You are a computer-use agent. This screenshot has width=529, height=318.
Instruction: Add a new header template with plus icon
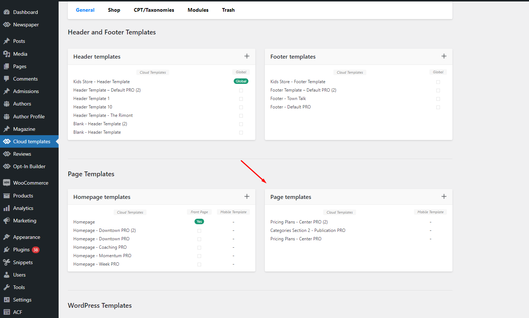coord(247,56)
